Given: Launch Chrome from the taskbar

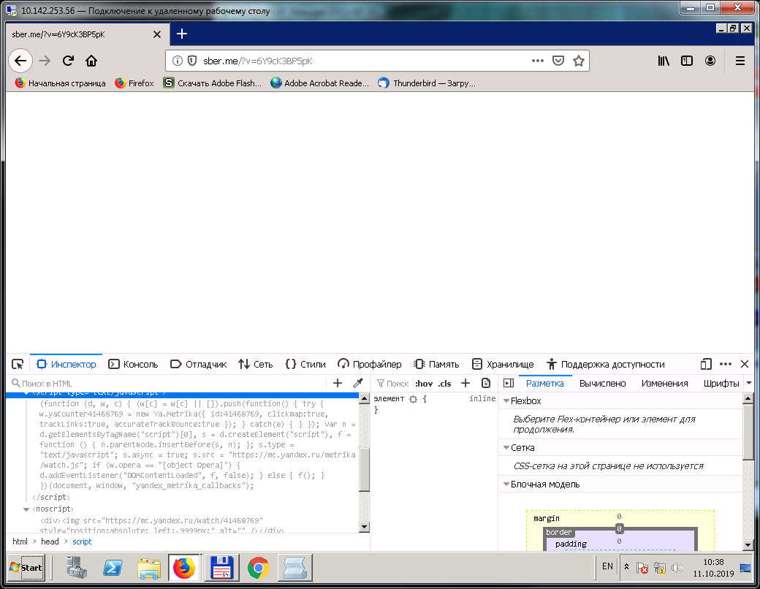Looking at the screenshot, I should (259, 568).
